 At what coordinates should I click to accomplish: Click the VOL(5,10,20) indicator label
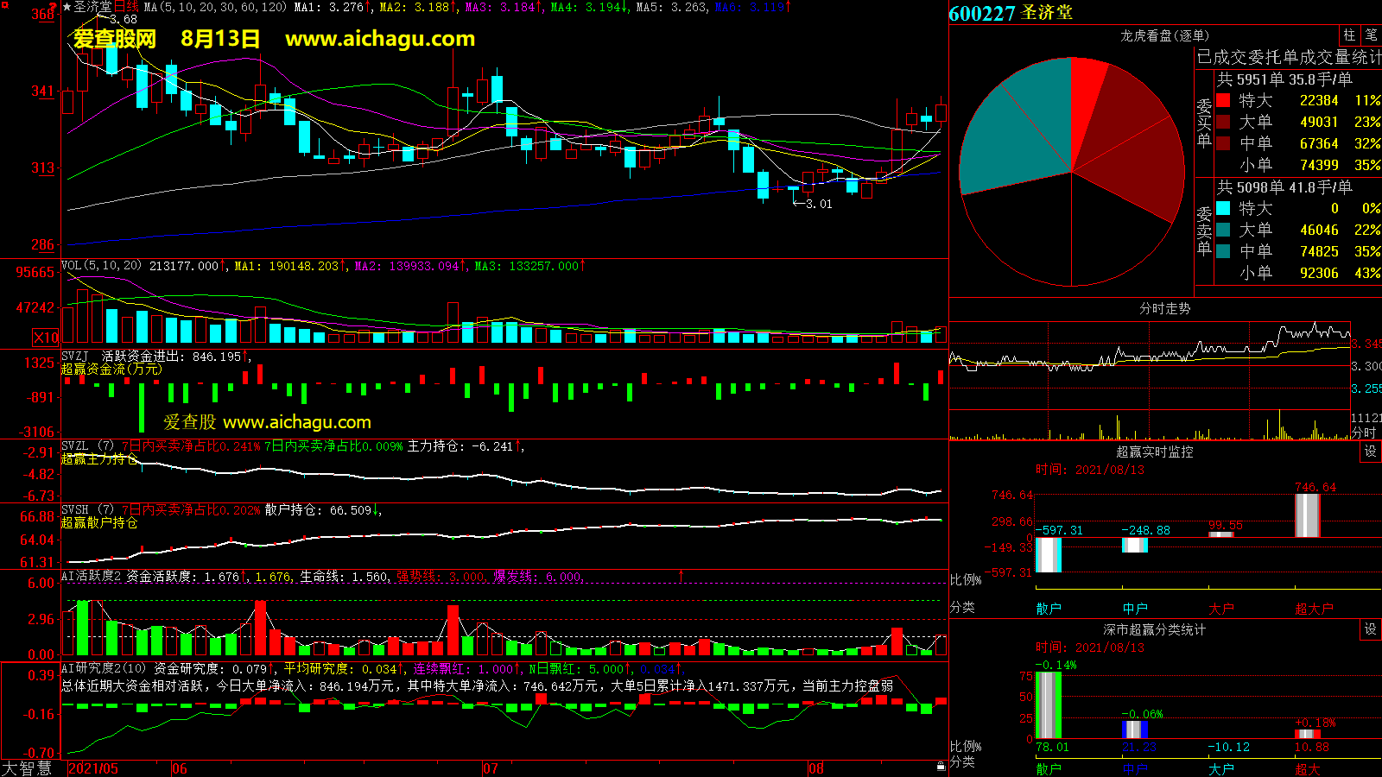tap(101, 266)
